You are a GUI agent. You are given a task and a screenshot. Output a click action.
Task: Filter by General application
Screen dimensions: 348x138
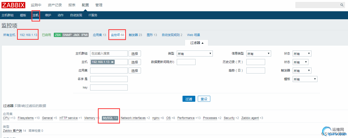click(47, 118)
